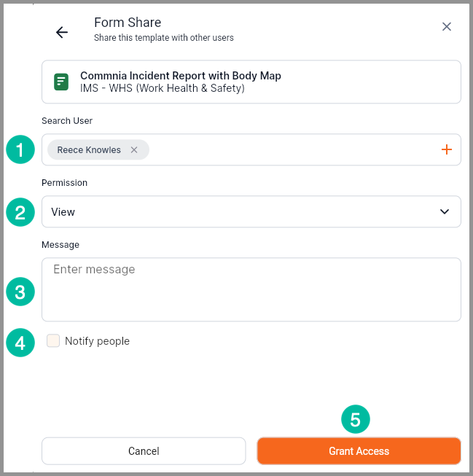Click inside the Search User field
473x476 pixels.
292,150
